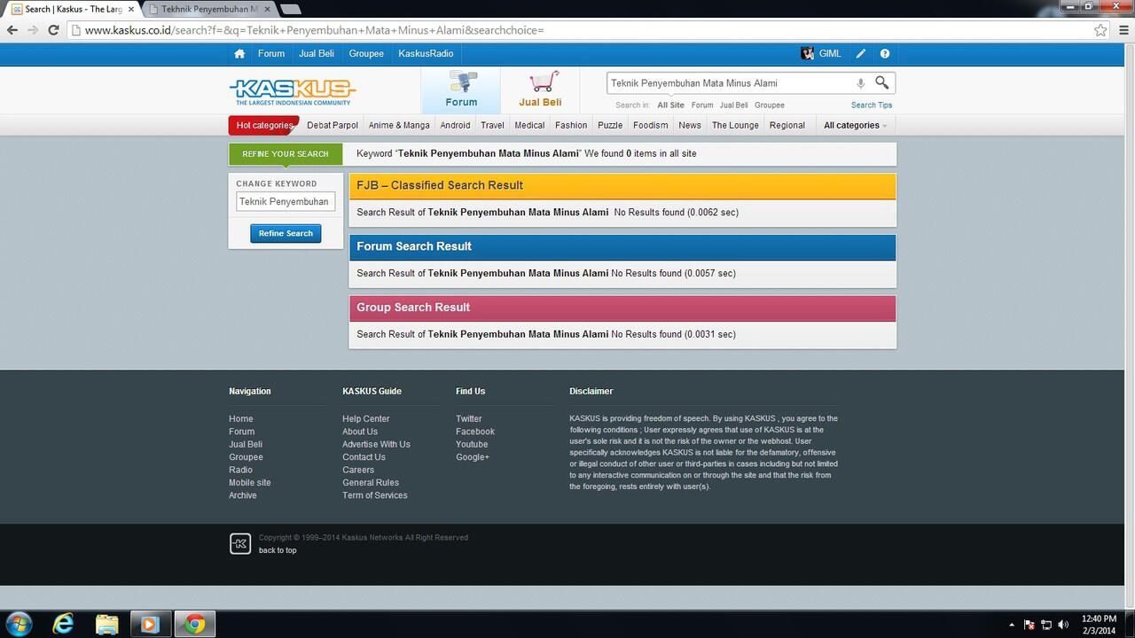The image size is (1135, 638).
Task: Click the Kaskus footer logo icon
Action: pos(240,544)
